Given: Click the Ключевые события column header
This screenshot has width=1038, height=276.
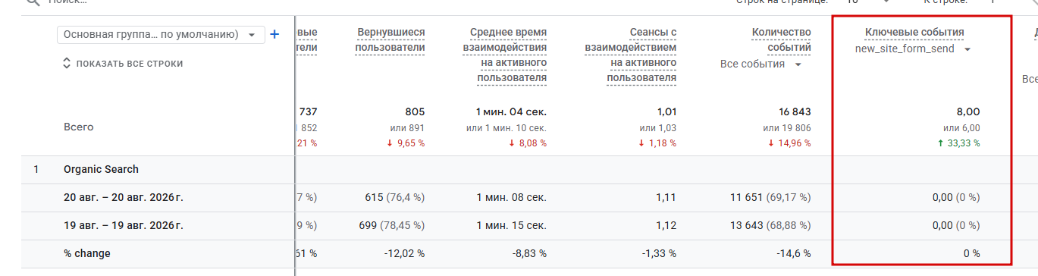Looking at the screenshot, I should pyautogui.click(x=914, y=32).
